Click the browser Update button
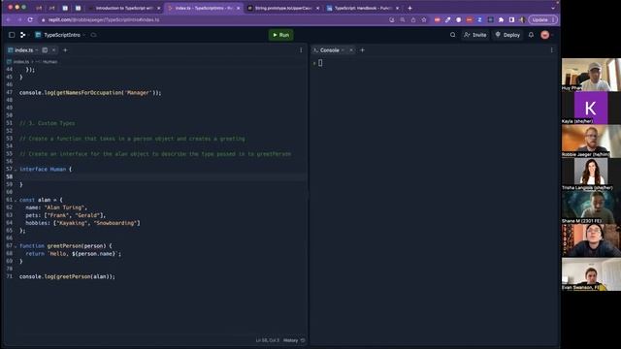Image resolution: width=621 pixels, height=349 pixels. [x=543, y=19]
